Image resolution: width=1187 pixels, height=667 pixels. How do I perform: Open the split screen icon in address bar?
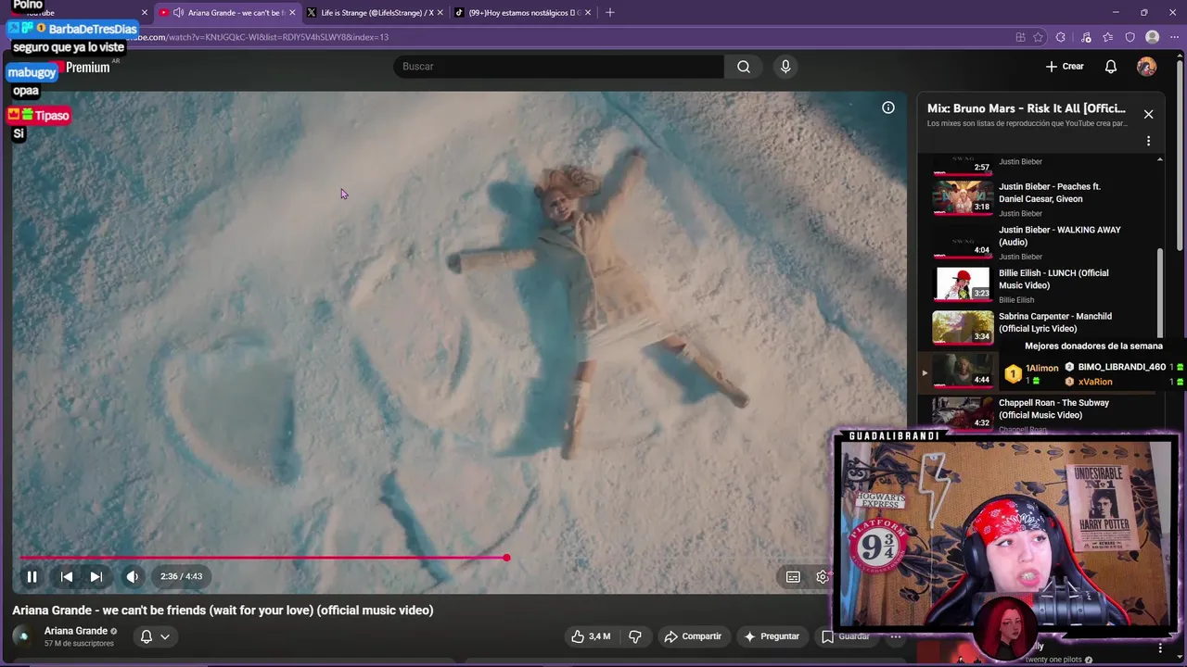(1020, 37)
